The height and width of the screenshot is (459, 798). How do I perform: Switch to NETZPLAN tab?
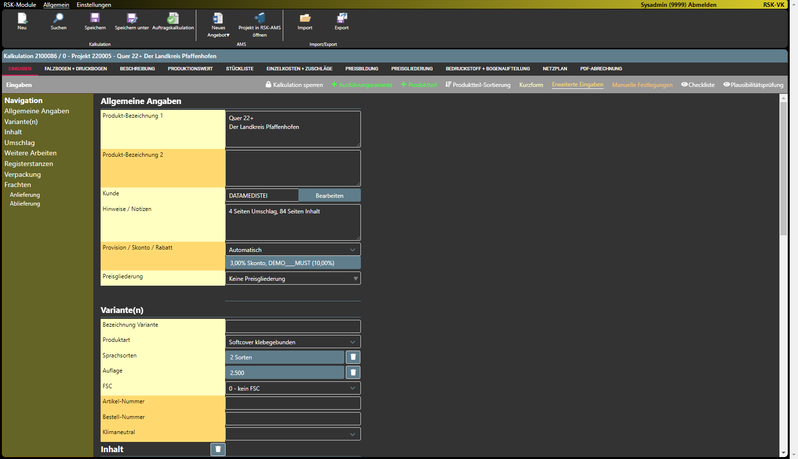tap(555, 69)
